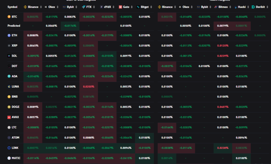271x164 pixels.
Task: Click the Gate exchange logo
Action: (121, 7)
